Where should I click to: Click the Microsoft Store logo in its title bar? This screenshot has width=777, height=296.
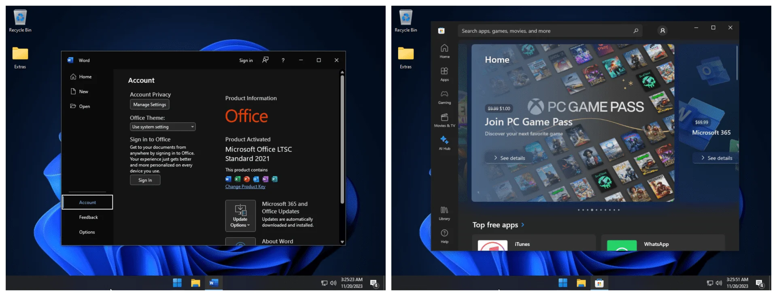click(442, 31)
